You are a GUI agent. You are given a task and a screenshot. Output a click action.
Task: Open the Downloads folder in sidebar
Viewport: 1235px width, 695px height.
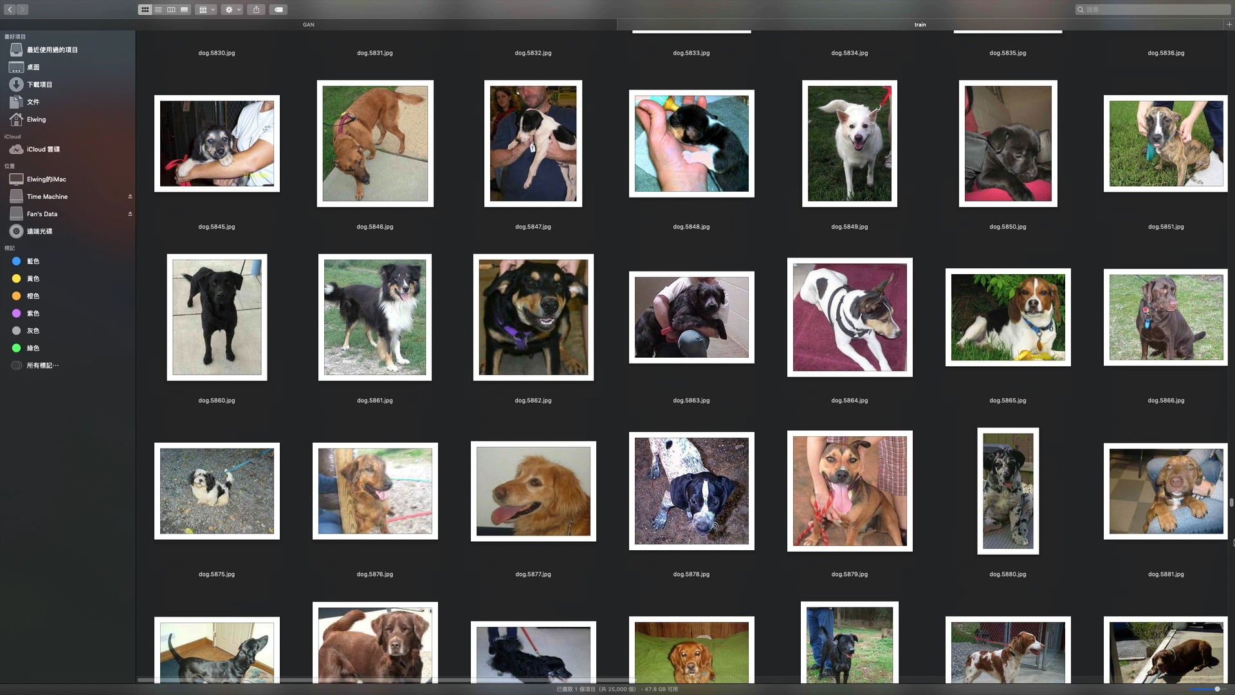pos(39,84)
